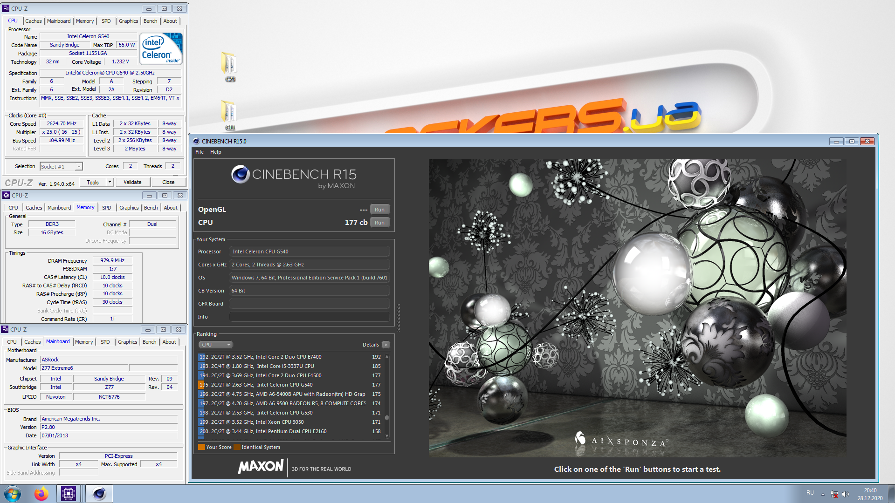Open the CPU ranking filter dropdown
The width and height of the screenshot is (895, 503).
point(216,345)
